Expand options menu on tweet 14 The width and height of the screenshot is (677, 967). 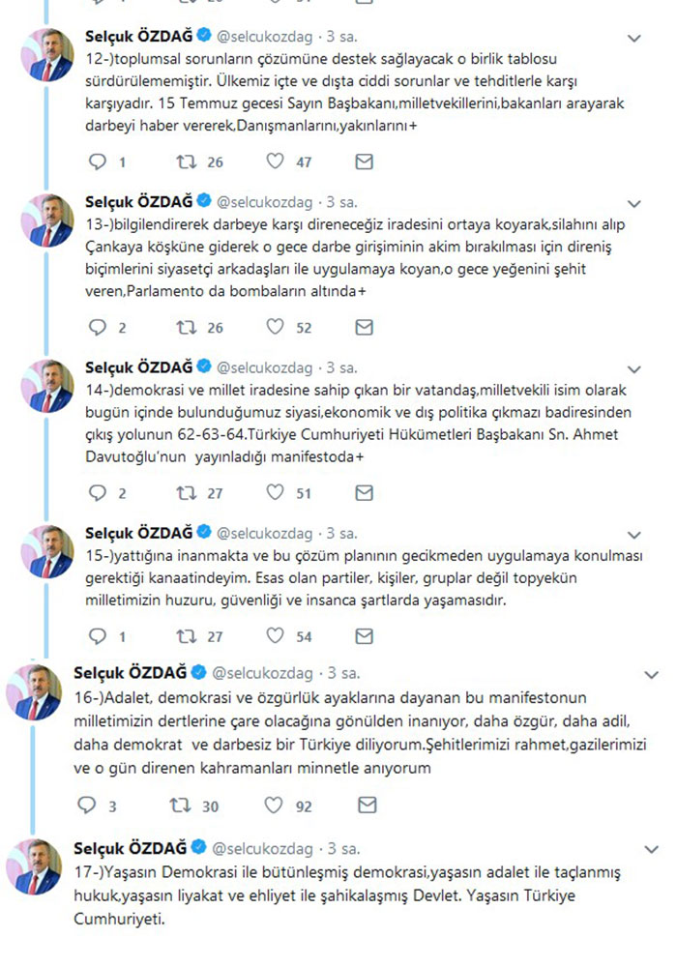(634, 370)
